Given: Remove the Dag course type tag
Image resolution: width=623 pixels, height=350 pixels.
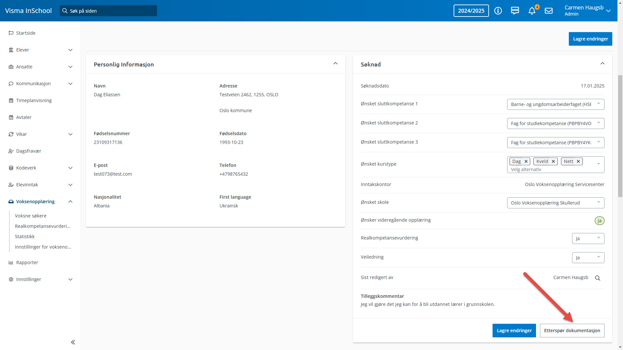Looking at the screenshot, I should point(526,161).
